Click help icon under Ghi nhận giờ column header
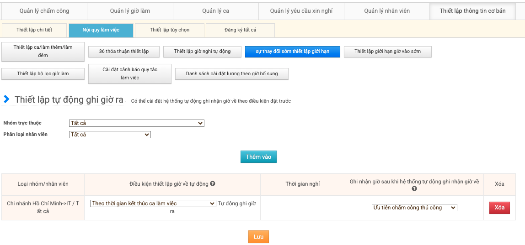The image size is (525, 245). 414,188
